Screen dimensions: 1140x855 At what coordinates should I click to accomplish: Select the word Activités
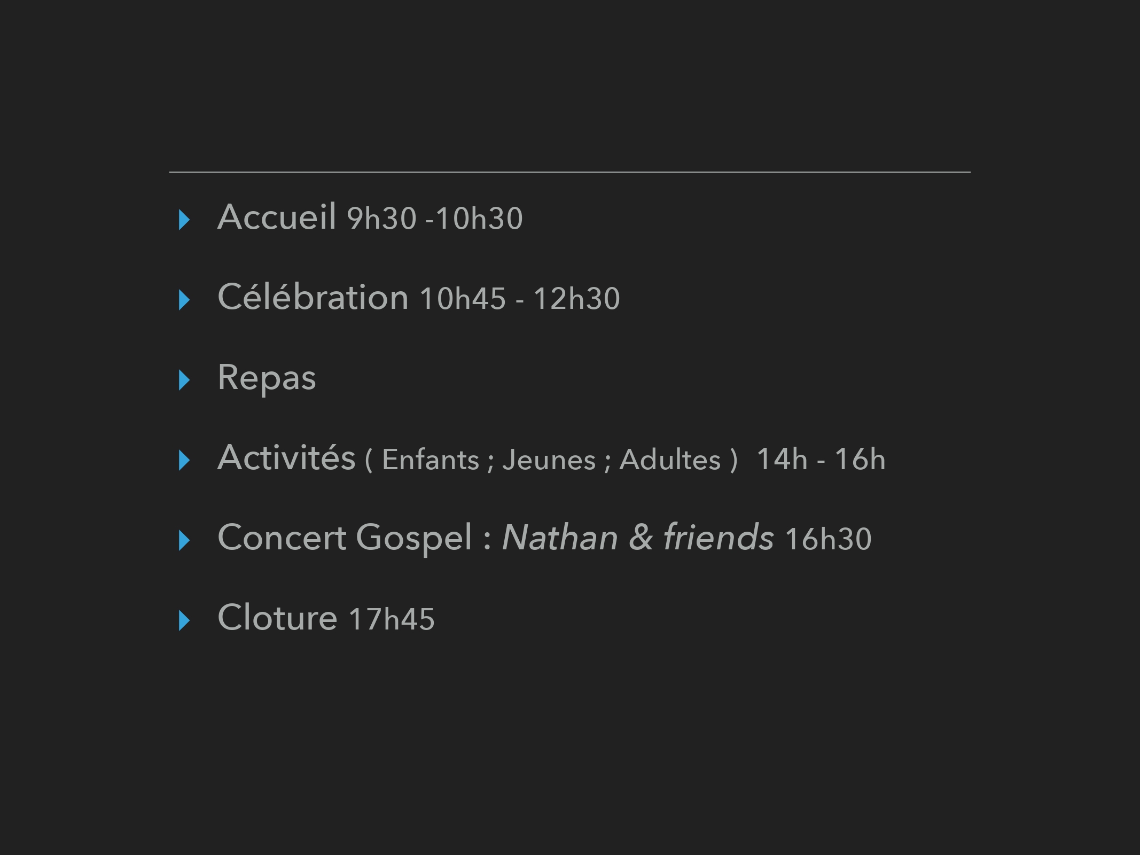(x=286, y=457)
